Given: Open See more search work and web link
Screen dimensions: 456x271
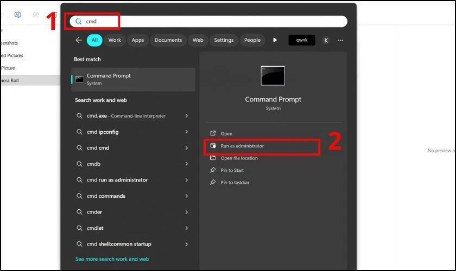Looking at the screenshot, I should pyautogui.click(x=112, y=259).
